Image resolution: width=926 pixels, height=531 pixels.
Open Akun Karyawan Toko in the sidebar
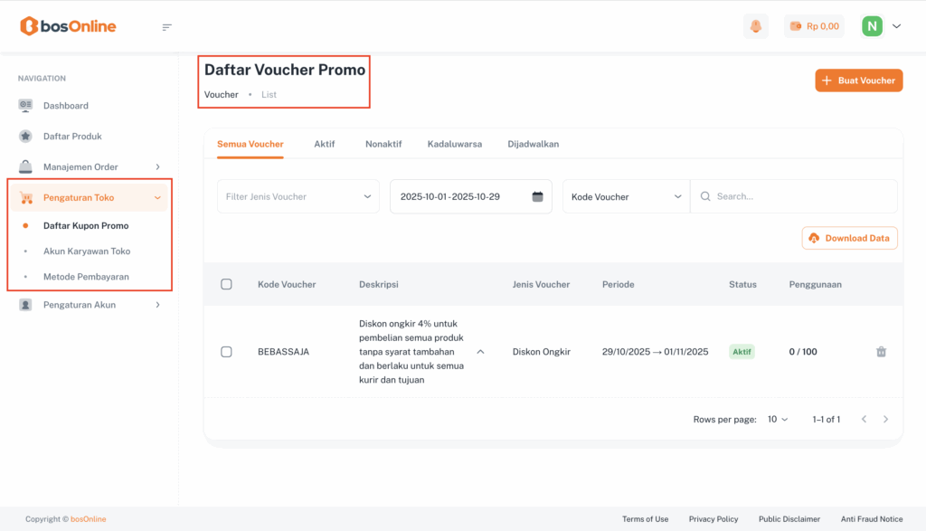click(x=87, y=251)
